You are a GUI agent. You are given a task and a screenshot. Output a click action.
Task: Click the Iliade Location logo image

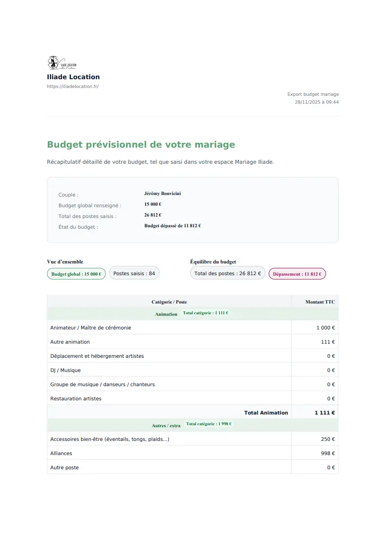[62, 63]
